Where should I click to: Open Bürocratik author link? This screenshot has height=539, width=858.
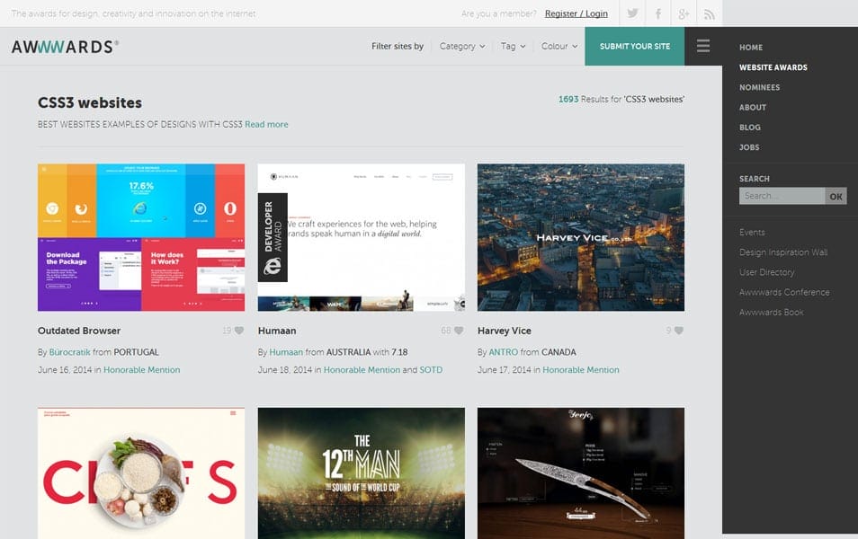click(69, 352)
